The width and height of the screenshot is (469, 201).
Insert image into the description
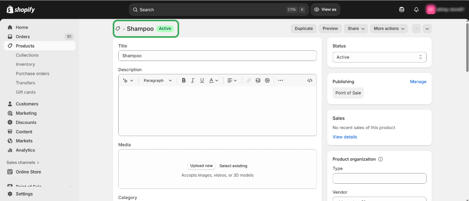pos(258,81)
